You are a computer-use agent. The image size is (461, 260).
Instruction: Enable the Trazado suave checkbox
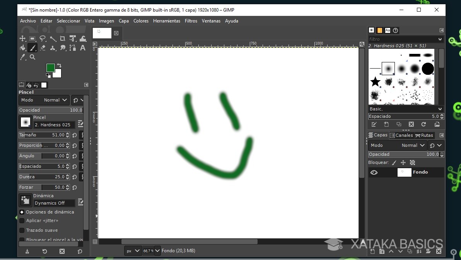22,230
